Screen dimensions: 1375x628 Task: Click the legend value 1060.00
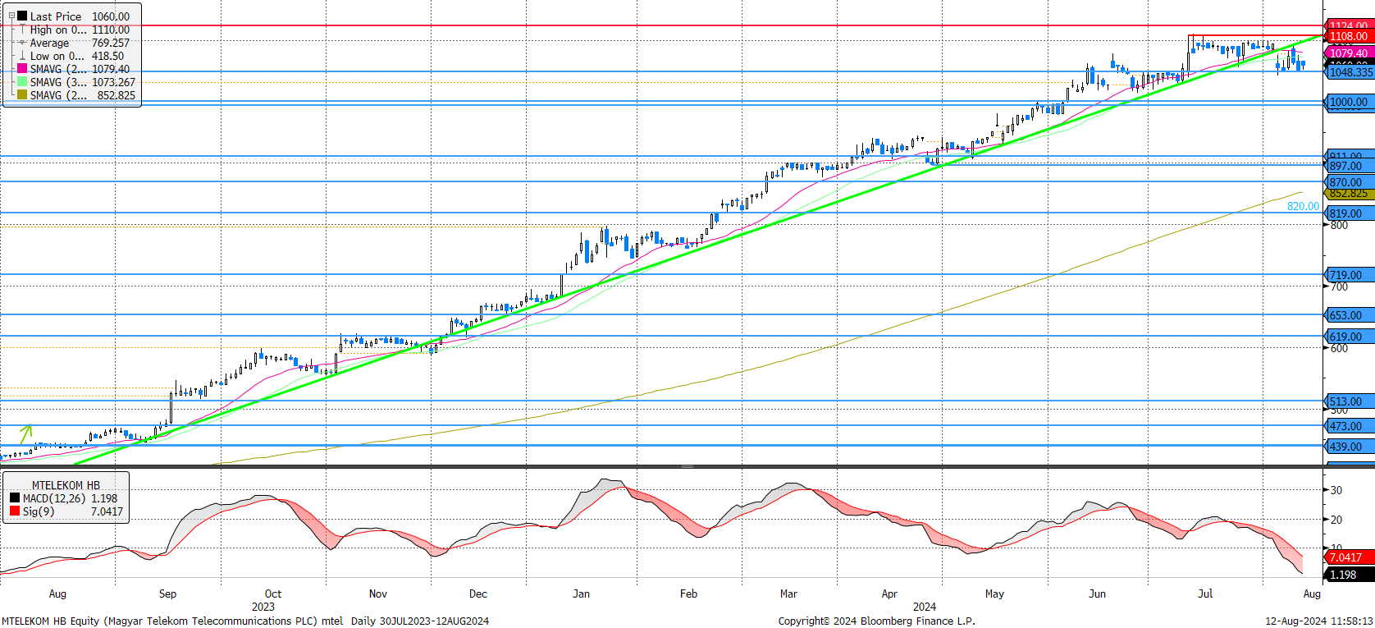111,16
